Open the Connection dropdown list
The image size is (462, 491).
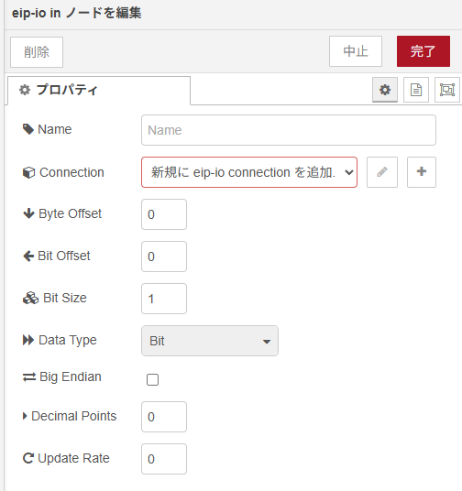click(249, 172)
